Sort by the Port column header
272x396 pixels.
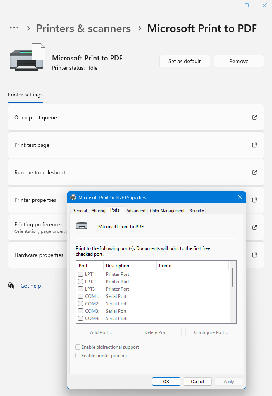[90, 266]
